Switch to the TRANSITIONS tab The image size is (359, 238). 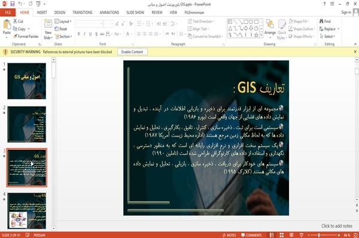click(83, 13)
